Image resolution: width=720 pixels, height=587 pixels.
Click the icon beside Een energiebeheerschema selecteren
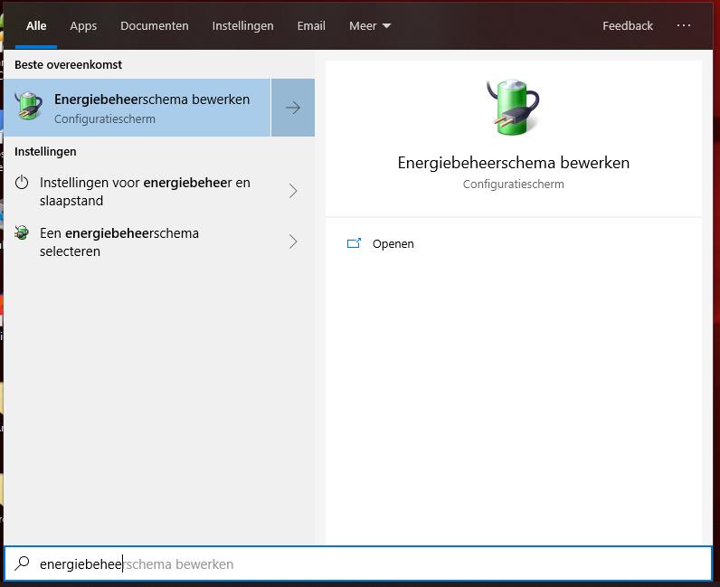click(x=23, y=233)
